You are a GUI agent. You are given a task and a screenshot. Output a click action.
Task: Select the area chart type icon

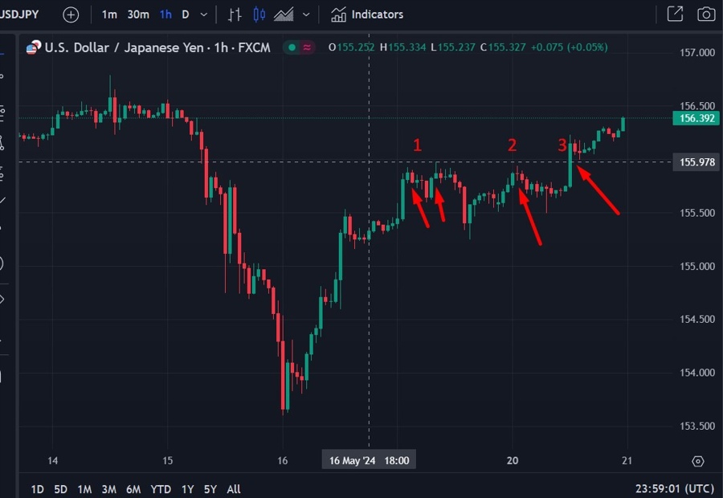tap(284, 14)
